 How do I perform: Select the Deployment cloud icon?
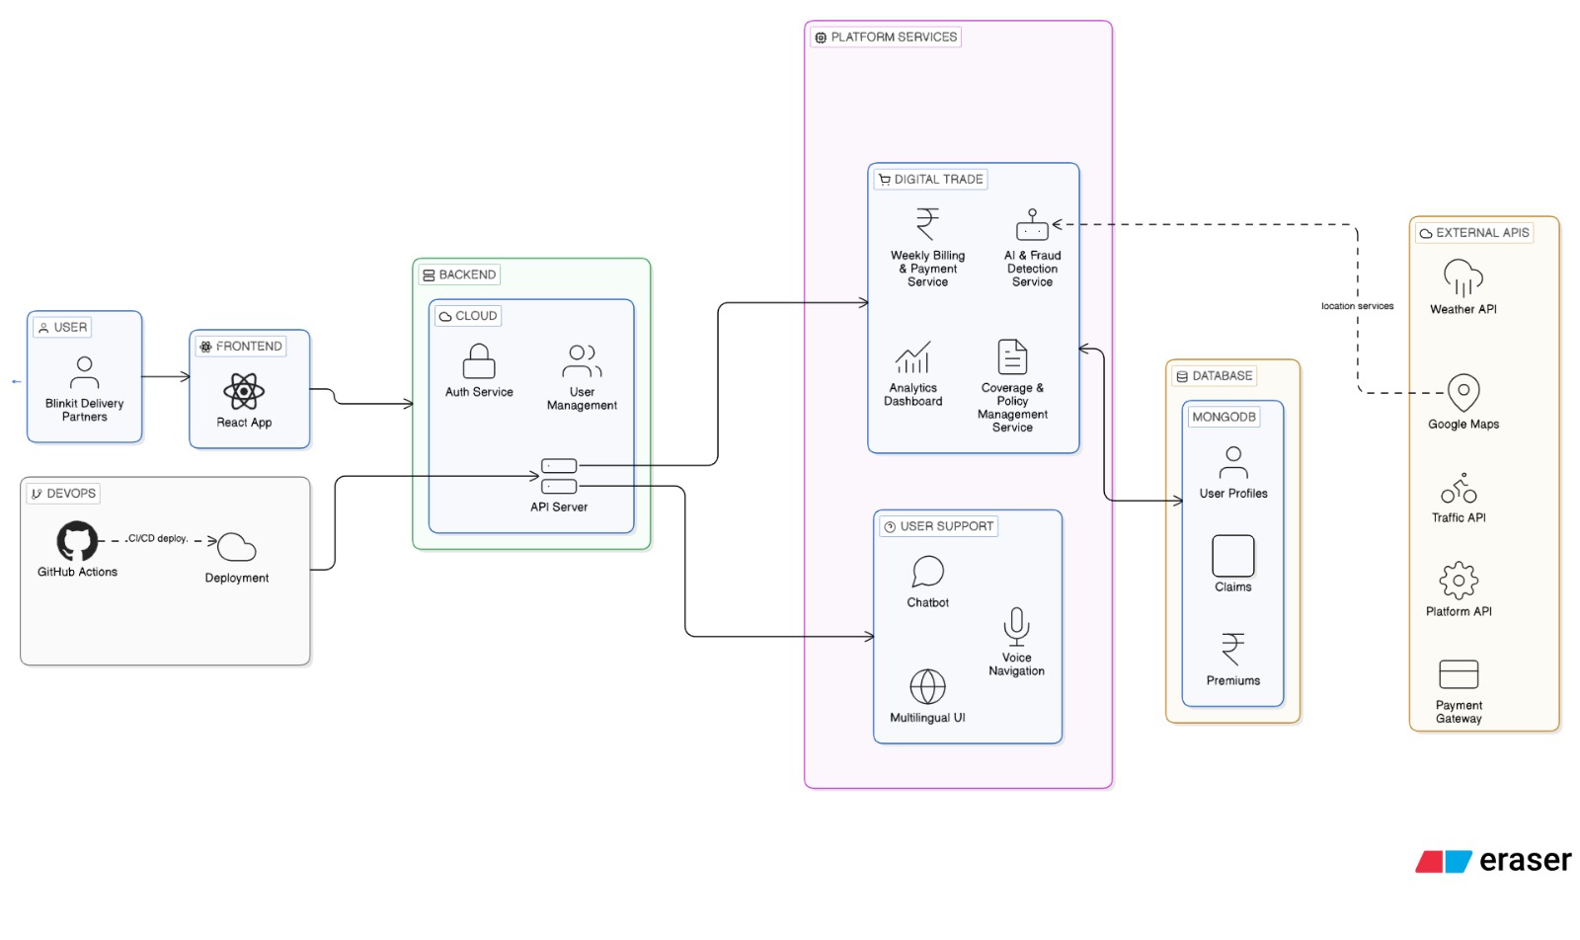(x=237, y=547)
